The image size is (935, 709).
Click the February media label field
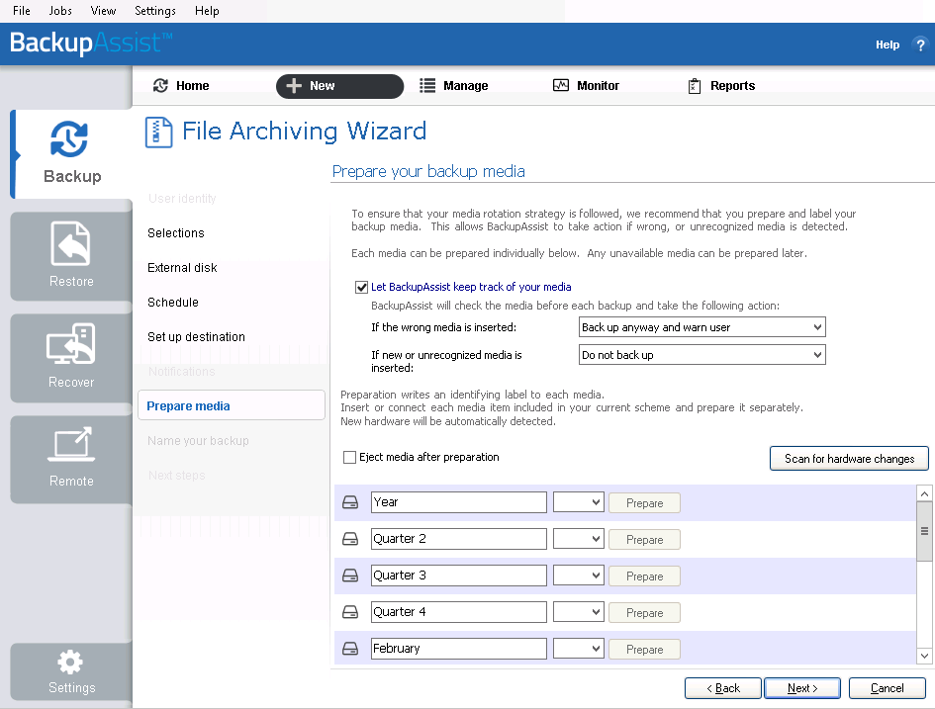point(458,649)
